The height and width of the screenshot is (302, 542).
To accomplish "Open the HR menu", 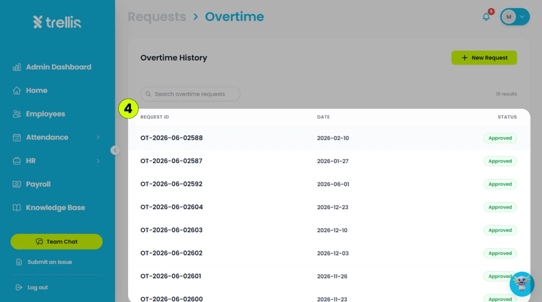I will tap(31, 161).
